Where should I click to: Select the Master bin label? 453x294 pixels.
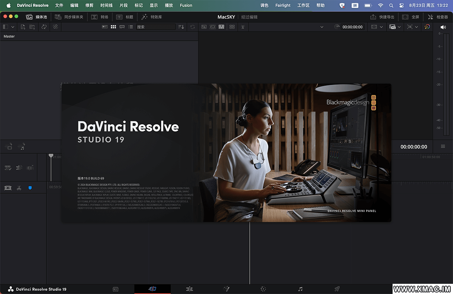(9, 36)
